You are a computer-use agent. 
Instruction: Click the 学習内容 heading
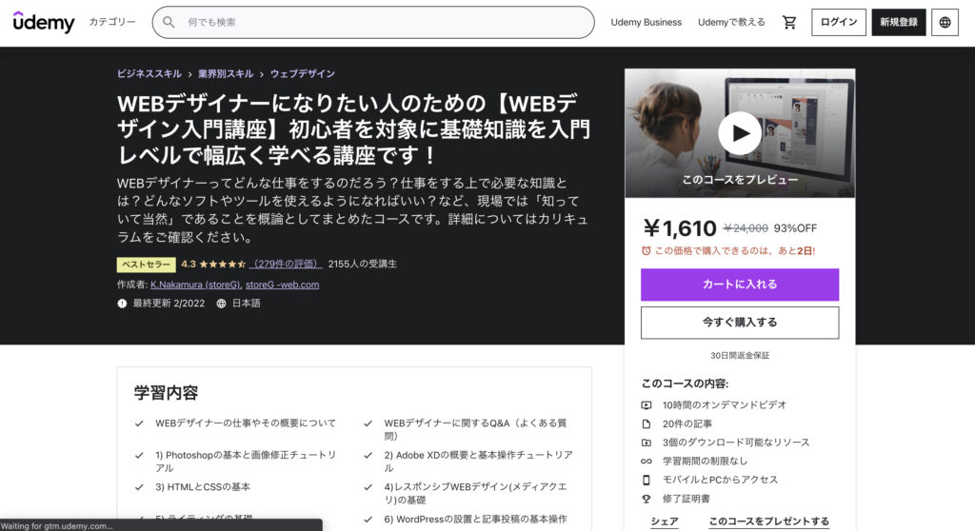(166, 393)
